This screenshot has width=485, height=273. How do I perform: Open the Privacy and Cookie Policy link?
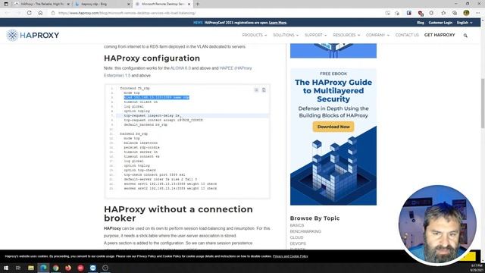coord(290,256)
